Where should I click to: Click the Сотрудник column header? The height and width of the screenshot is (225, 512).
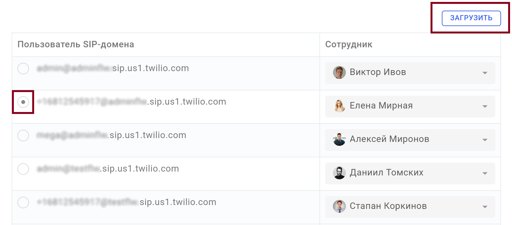tap(349, 44)
